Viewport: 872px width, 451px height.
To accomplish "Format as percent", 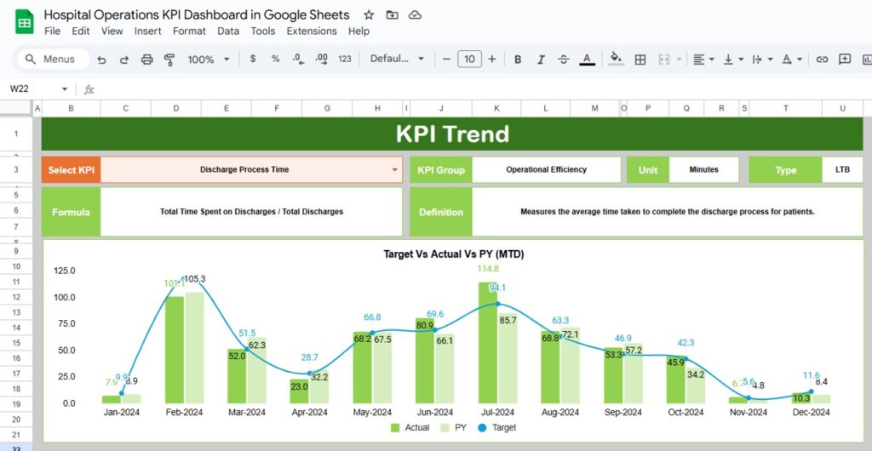I will [x=275, y=59].
